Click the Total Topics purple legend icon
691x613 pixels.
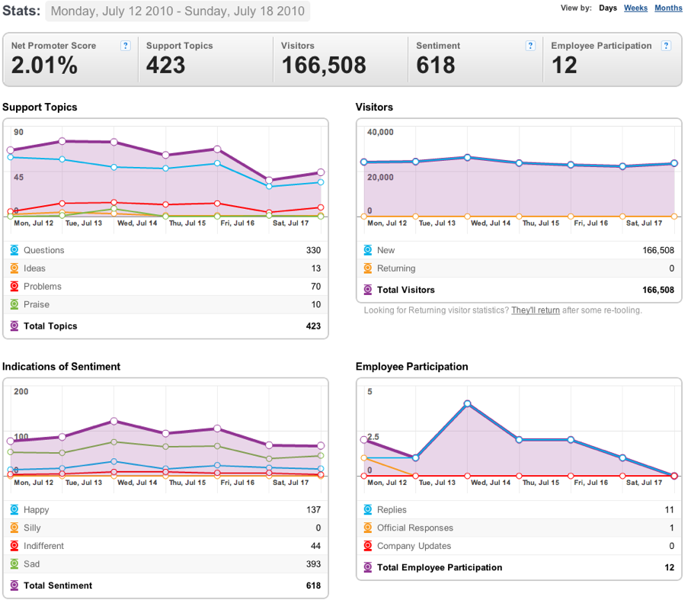click(14, 326)
